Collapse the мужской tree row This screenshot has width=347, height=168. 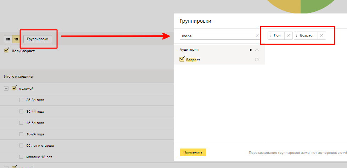tap(6, 88)
